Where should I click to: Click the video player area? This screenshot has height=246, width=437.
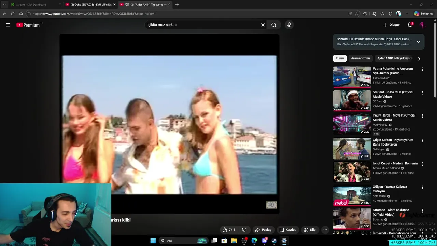coord(169,124)
